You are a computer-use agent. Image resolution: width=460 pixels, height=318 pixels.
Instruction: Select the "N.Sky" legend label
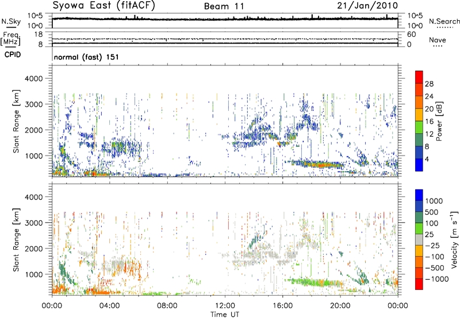(11, 21)
